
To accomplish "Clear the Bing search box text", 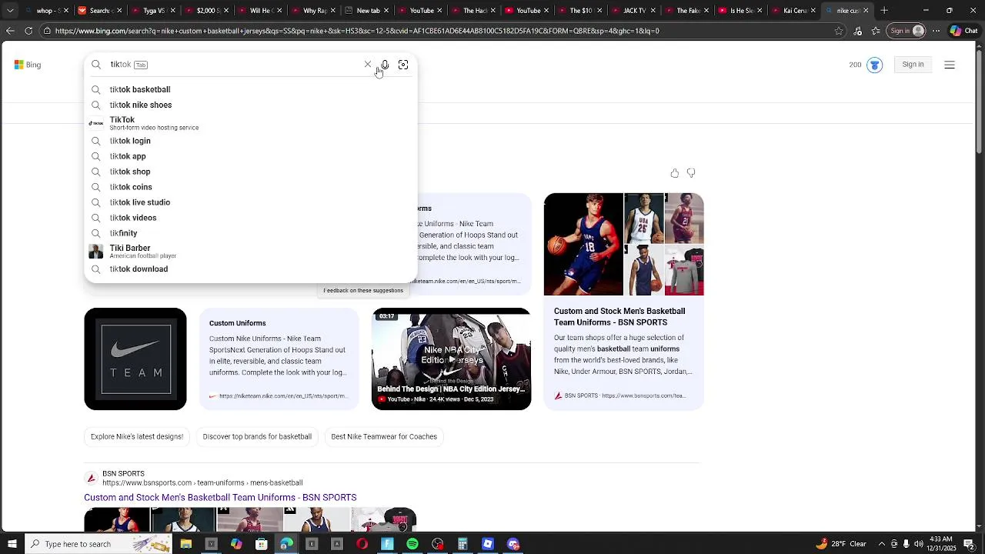I will 368,65.
